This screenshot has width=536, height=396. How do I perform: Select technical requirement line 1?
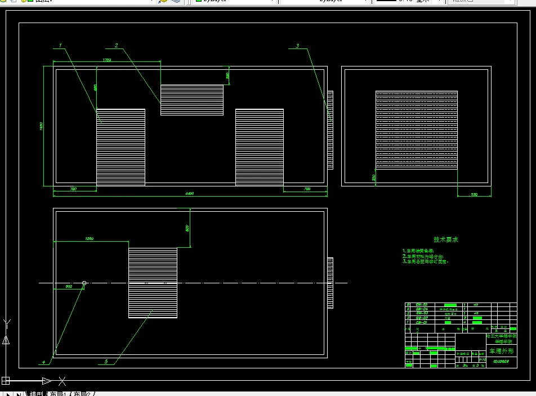(x=418, y=251)
